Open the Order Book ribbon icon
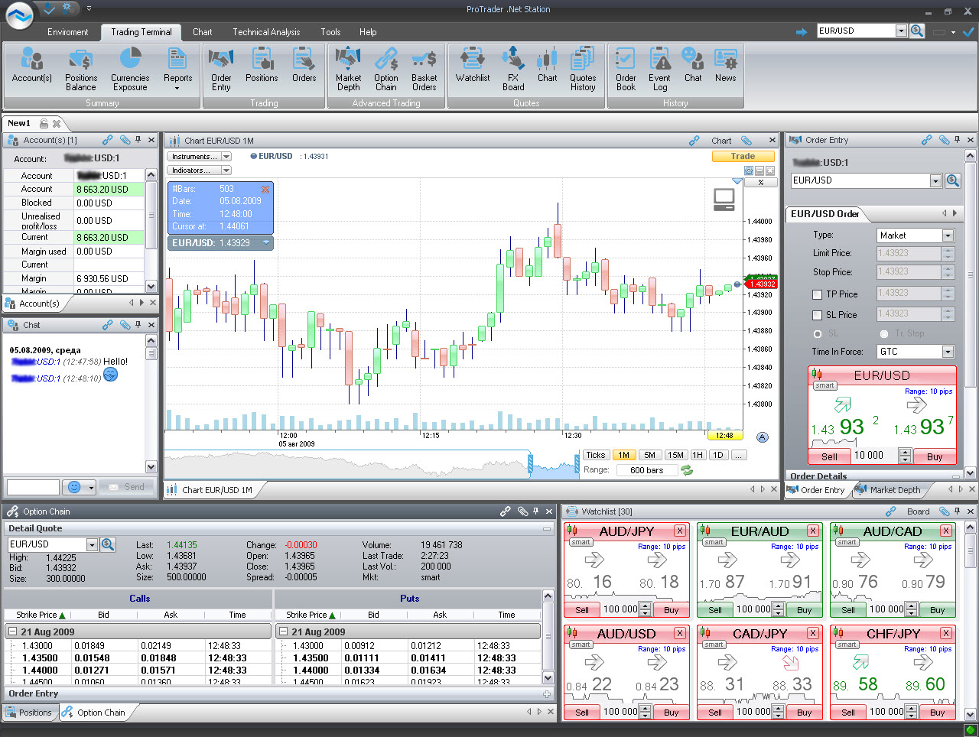Image resolution: width=979 pixels, height=737 pixels. pos(626,70)
